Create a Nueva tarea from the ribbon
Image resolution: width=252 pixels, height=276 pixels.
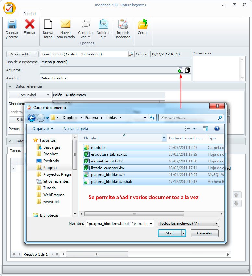[48, 29]
